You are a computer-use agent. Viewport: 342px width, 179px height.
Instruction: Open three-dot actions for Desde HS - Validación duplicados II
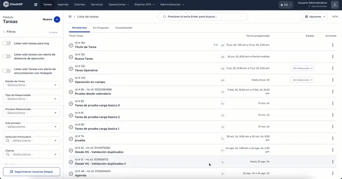click(333, 161)
